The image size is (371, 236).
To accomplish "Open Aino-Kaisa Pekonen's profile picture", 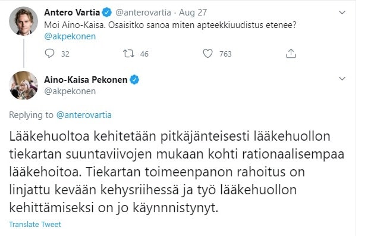I will point(23,85).
